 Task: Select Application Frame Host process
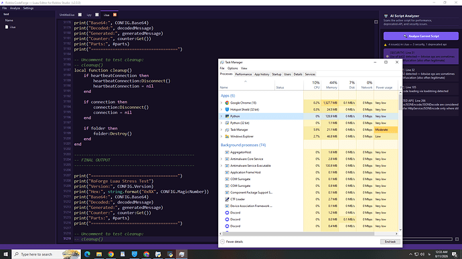coord(309,172)
